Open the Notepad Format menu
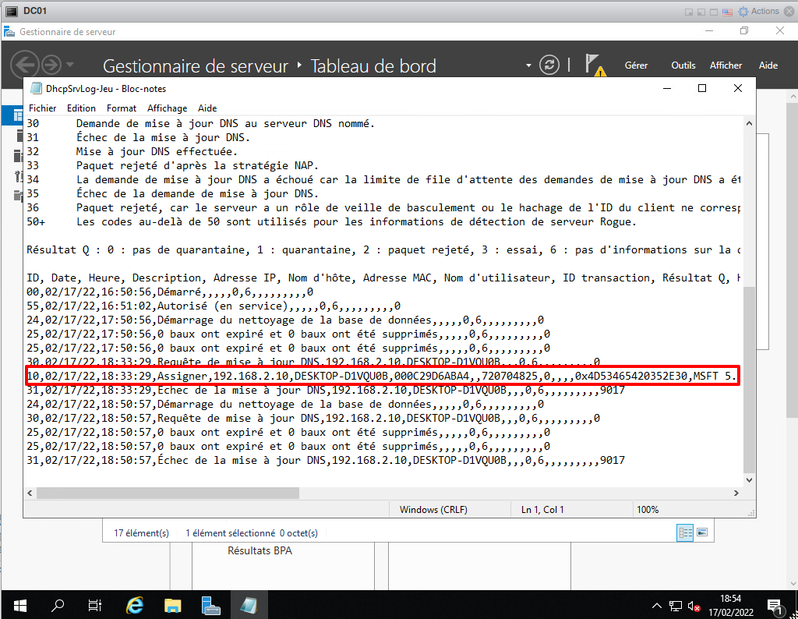 pos(121,108)
